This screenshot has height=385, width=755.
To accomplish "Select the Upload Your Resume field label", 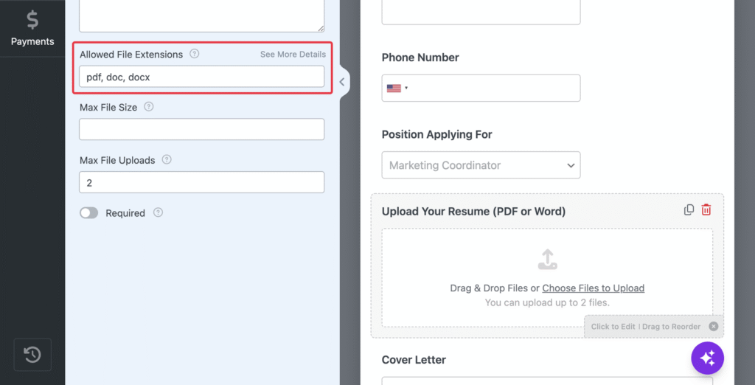I will coord(473,212).
